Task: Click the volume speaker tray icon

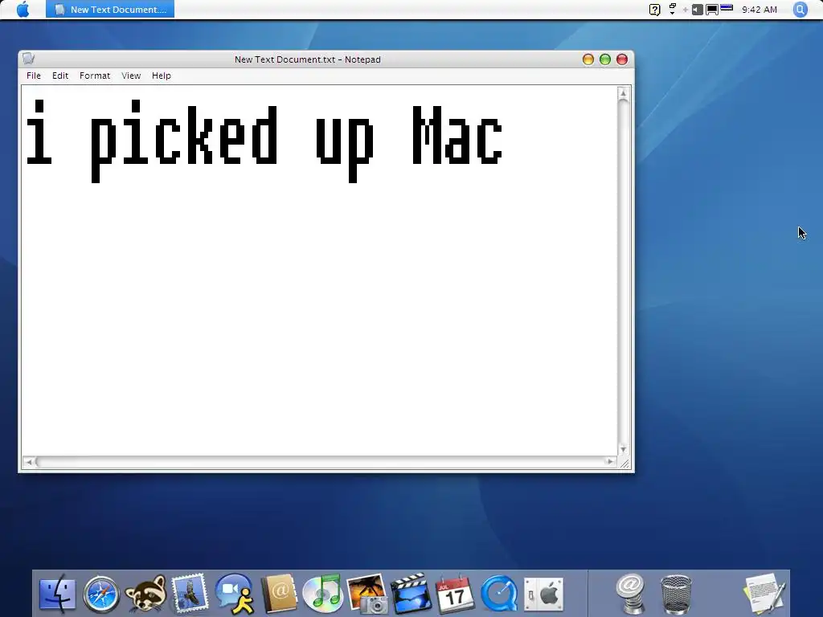Action: [697, 10]
